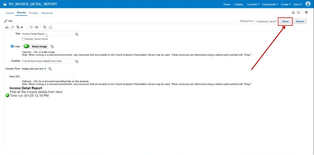Click the Done button

[x=285, y=21]
